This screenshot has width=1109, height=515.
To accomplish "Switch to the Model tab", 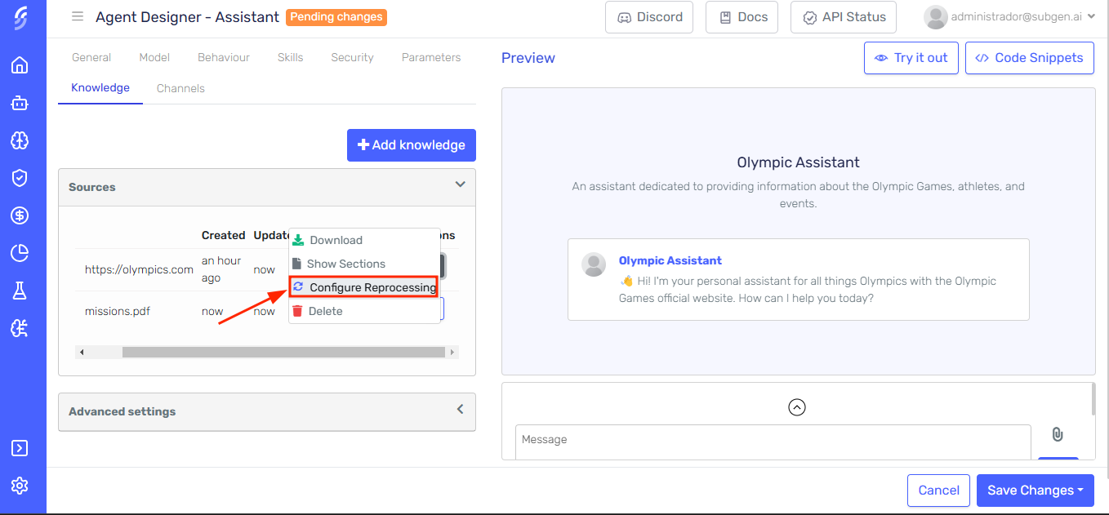I will point(154,57).
